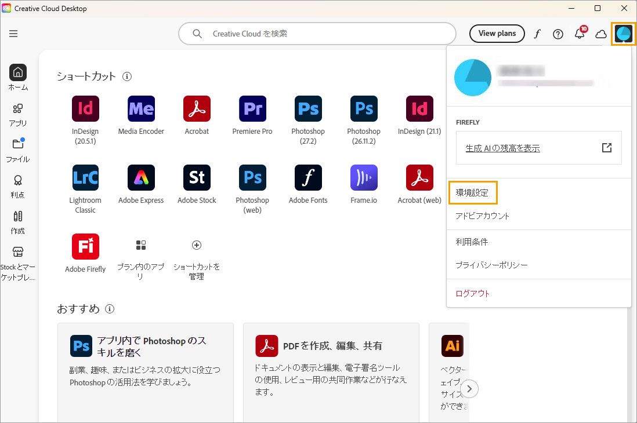637x423 pixels.
Task: Open the notifications bell
Action: [580, 34]
